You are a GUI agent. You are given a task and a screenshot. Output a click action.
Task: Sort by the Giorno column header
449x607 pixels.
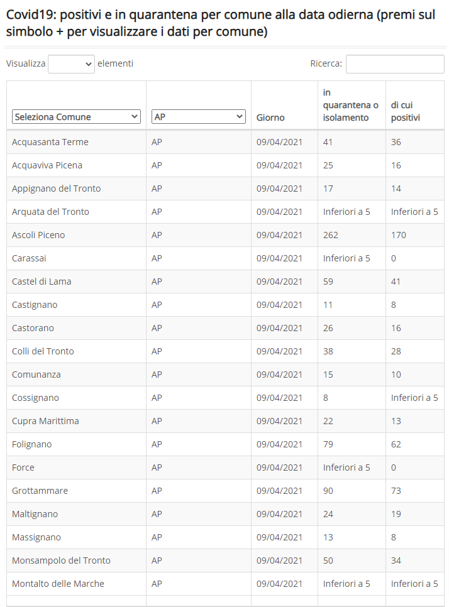pos(270,118)
